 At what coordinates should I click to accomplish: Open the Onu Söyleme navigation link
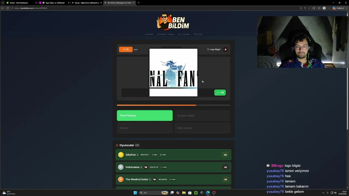[184, 34]
